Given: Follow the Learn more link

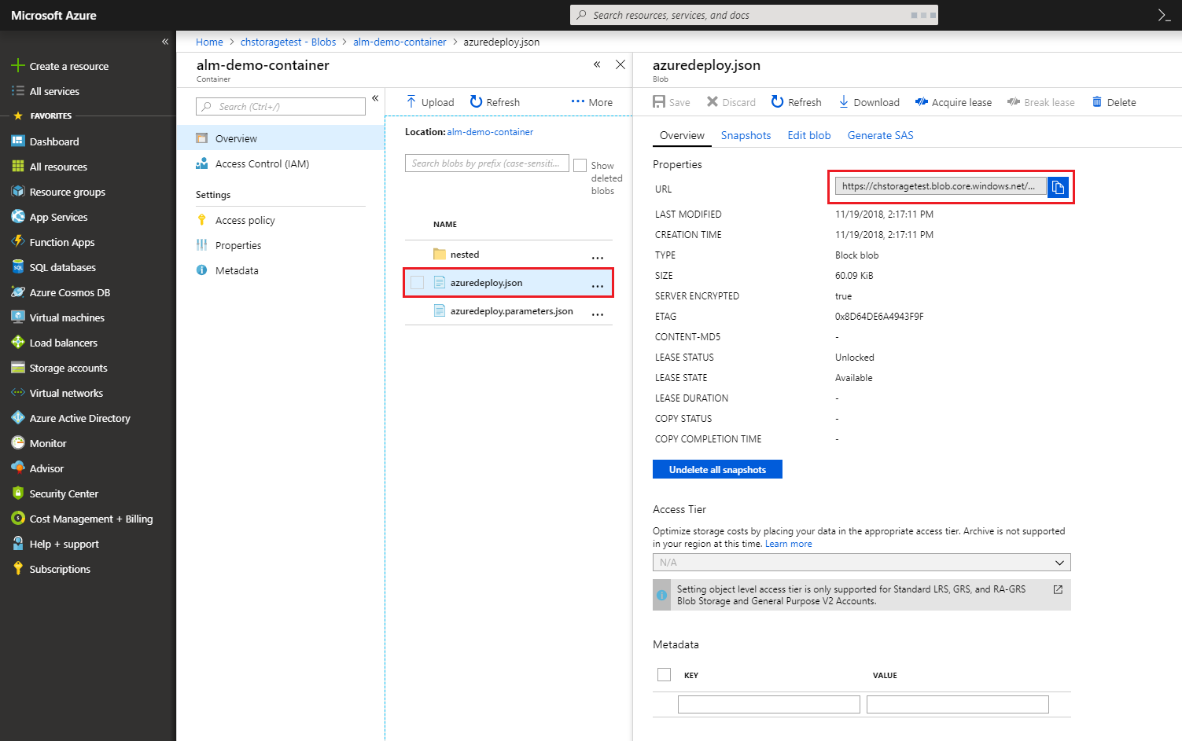Looking at the screenshot, I should point(788,544).
